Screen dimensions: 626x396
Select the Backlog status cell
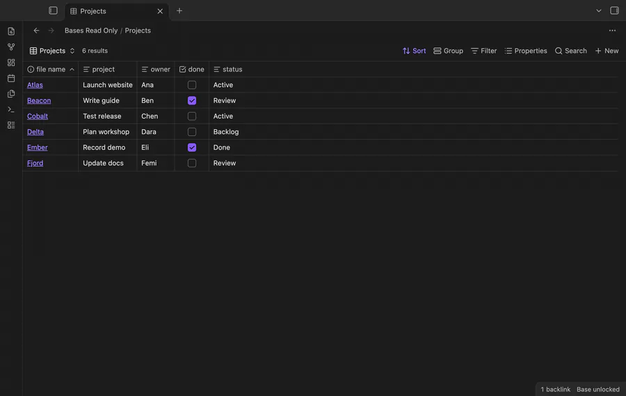[414, 131]
